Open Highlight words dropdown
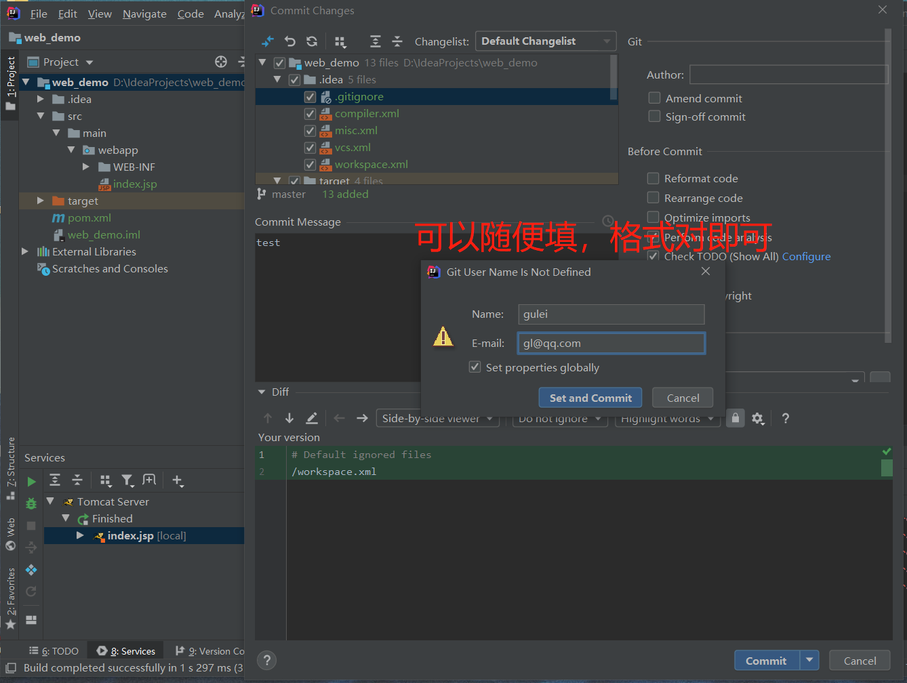 pyautogui.click(x=667, y=419)
